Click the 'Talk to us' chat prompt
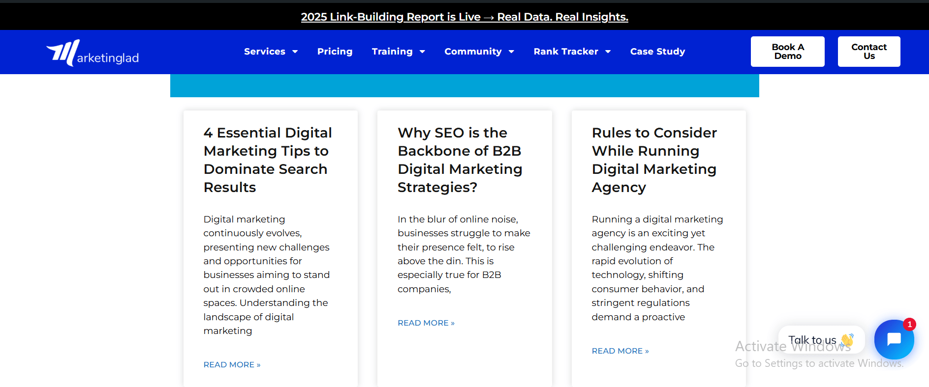 (x=821, y=340)
